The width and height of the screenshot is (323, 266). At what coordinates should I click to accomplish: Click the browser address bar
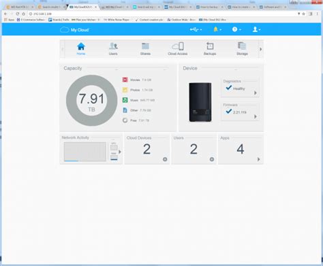[x=161, y=14]
